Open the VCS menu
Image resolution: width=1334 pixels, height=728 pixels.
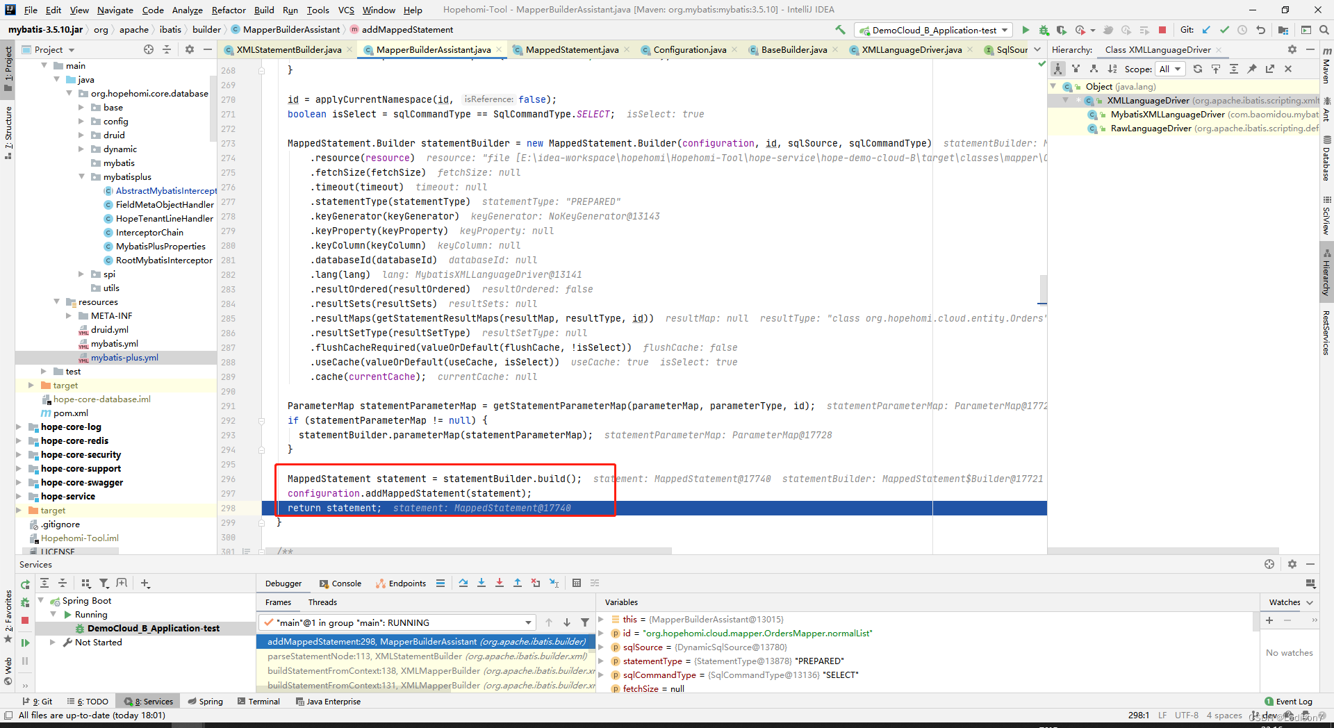(x=346, y=10)
